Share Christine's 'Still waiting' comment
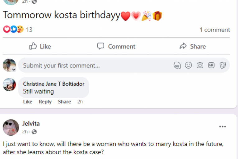This screenshot has height=159, width=238. tap(64, 102)
